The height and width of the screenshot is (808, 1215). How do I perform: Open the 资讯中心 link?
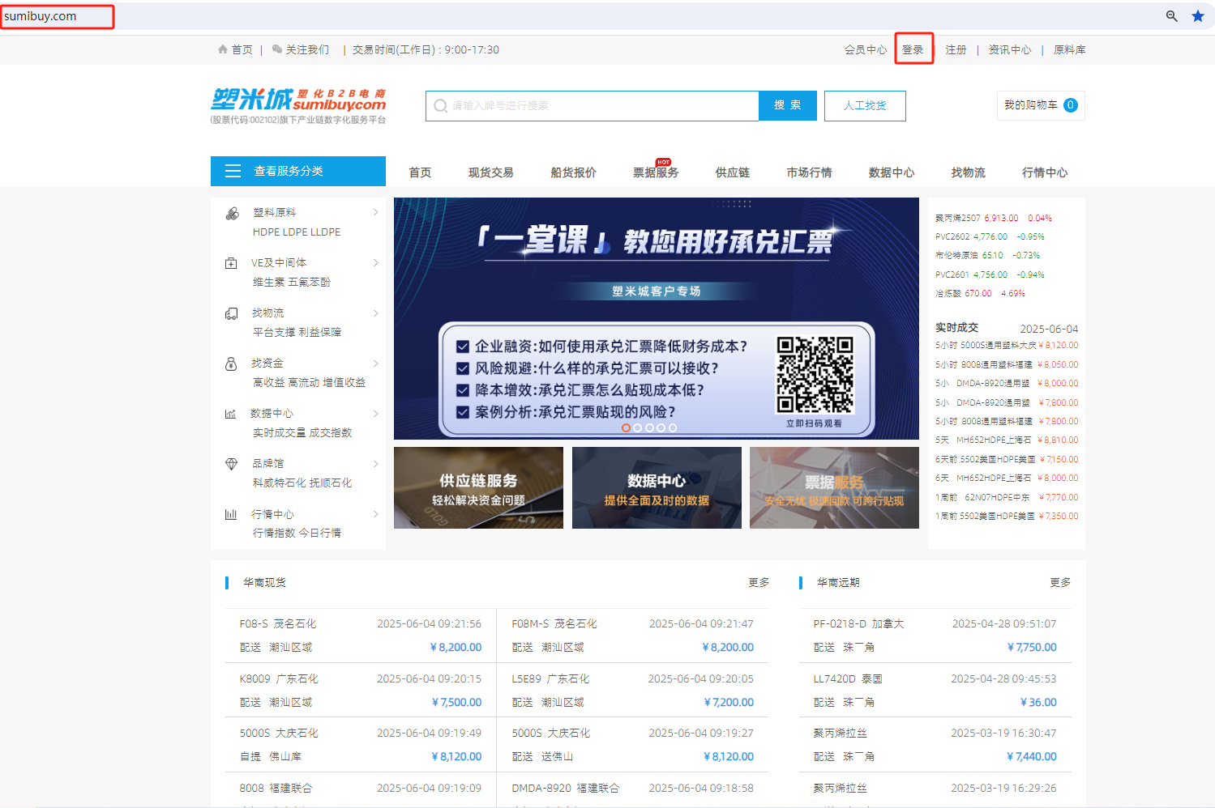tap(1010, 49)
